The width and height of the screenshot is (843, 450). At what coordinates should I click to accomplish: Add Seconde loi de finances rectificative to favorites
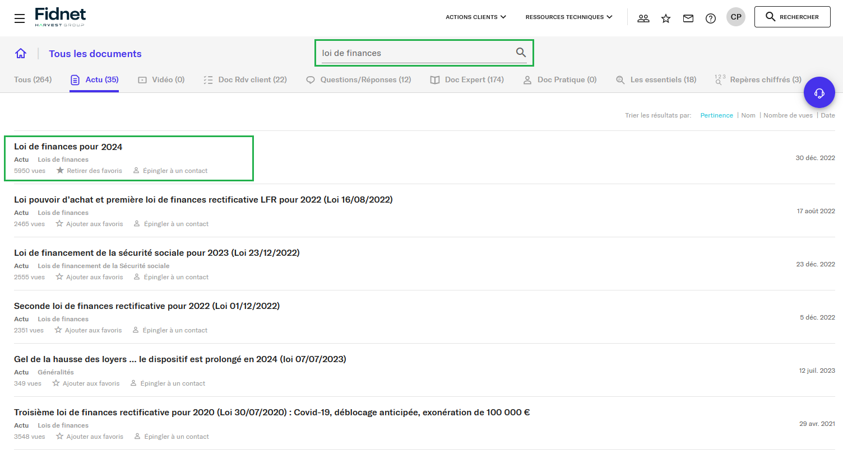click(x=88, y=330)
